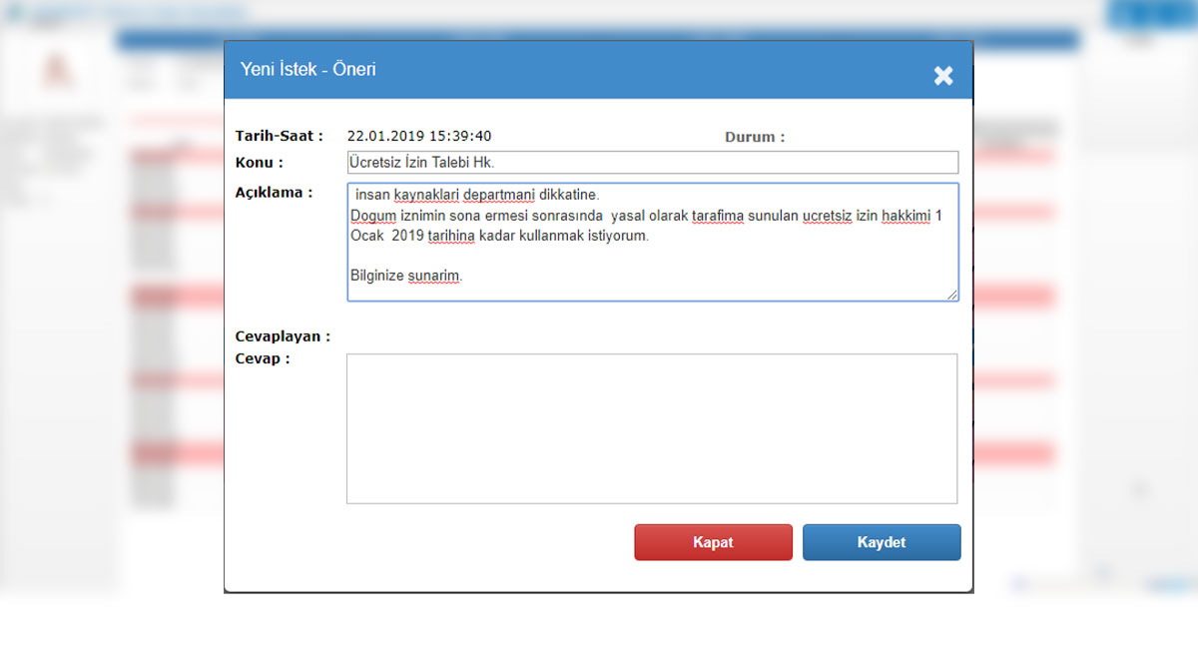
Task: Place cursor after 'Bilginize sunarim.'
Action: pos(464,275)
